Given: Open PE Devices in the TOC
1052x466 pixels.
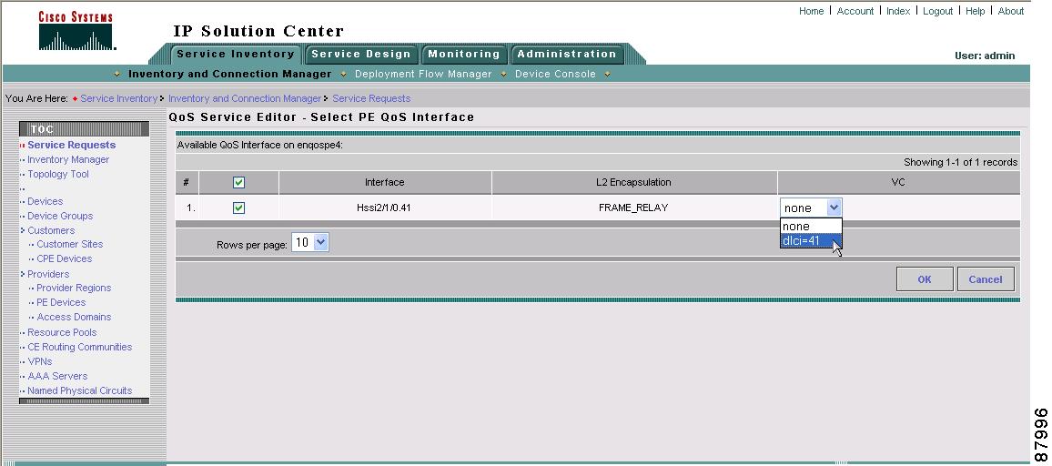Looking at the screenshot, I should pyautogui.click(x=61, y=302).
